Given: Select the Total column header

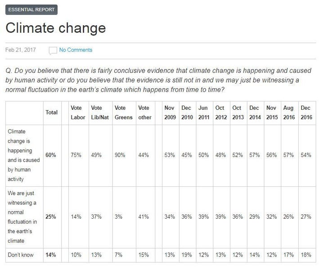Looking at the screenshot, I should click(x=51, y=112).
